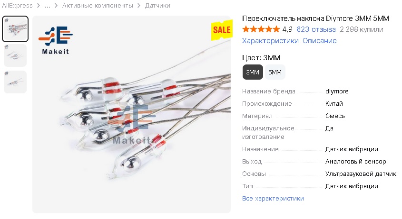Open AliExpress home breadcrumb
Screen dimensions: 402x219
(x=17, y=6)
